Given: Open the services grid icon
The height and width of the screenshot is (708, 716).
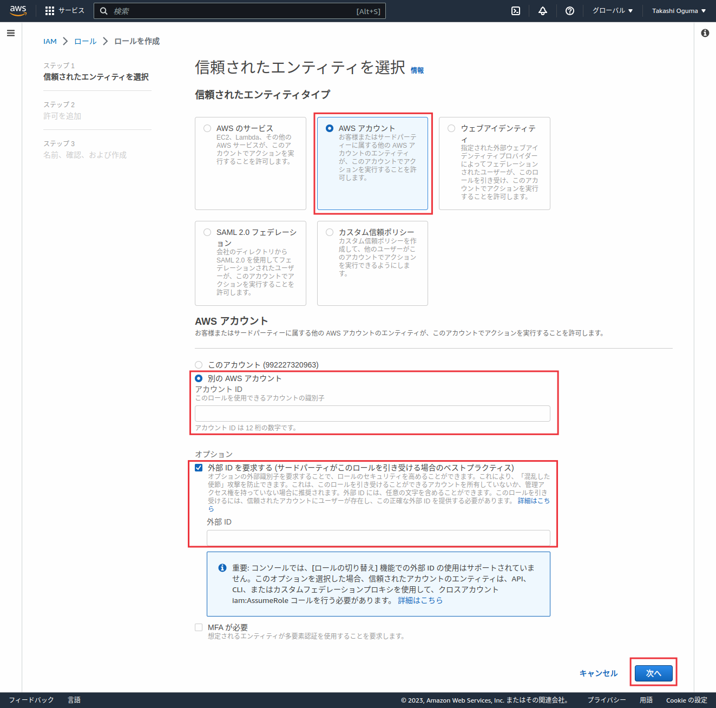Looking at the screenshot, I should click(x=50, y=11).
